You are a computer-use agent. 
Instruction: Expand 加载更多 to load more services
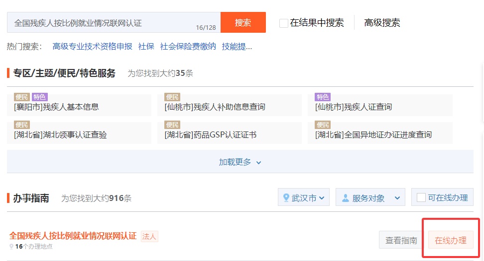(240, 162)
